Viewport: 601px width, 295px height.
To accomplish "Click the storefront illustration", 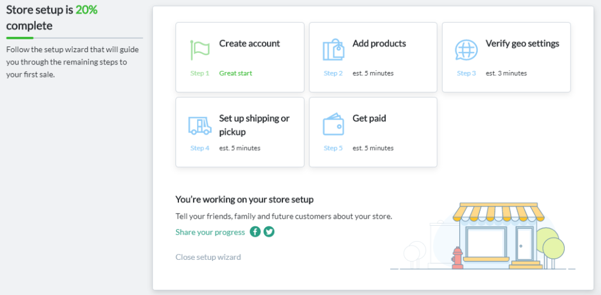I will pyautogui.click(x=483, y=236).
